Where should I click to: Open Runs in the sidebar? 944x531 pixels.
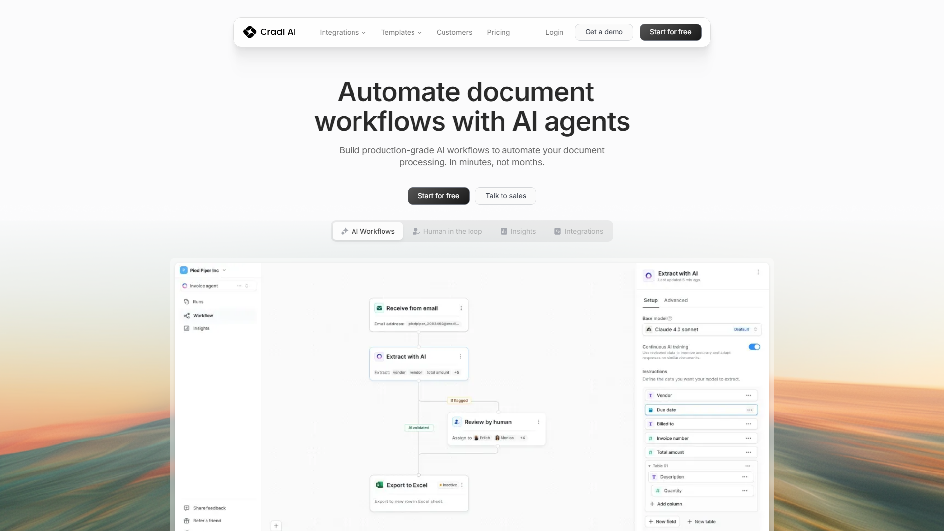pos(198,302)
